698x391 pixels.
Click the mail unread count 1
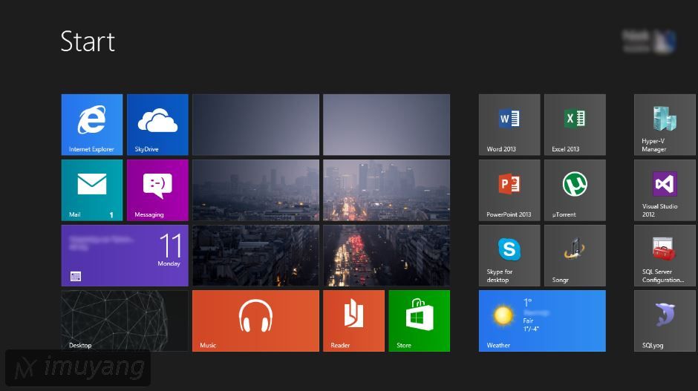111,215
